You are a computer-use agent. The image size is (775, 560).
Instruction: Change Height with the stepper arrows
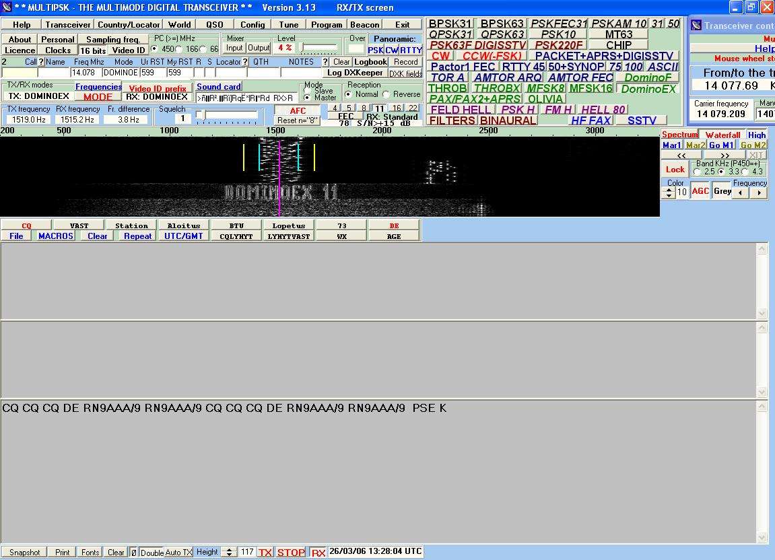pyautogui.click(x=229, y=552)
